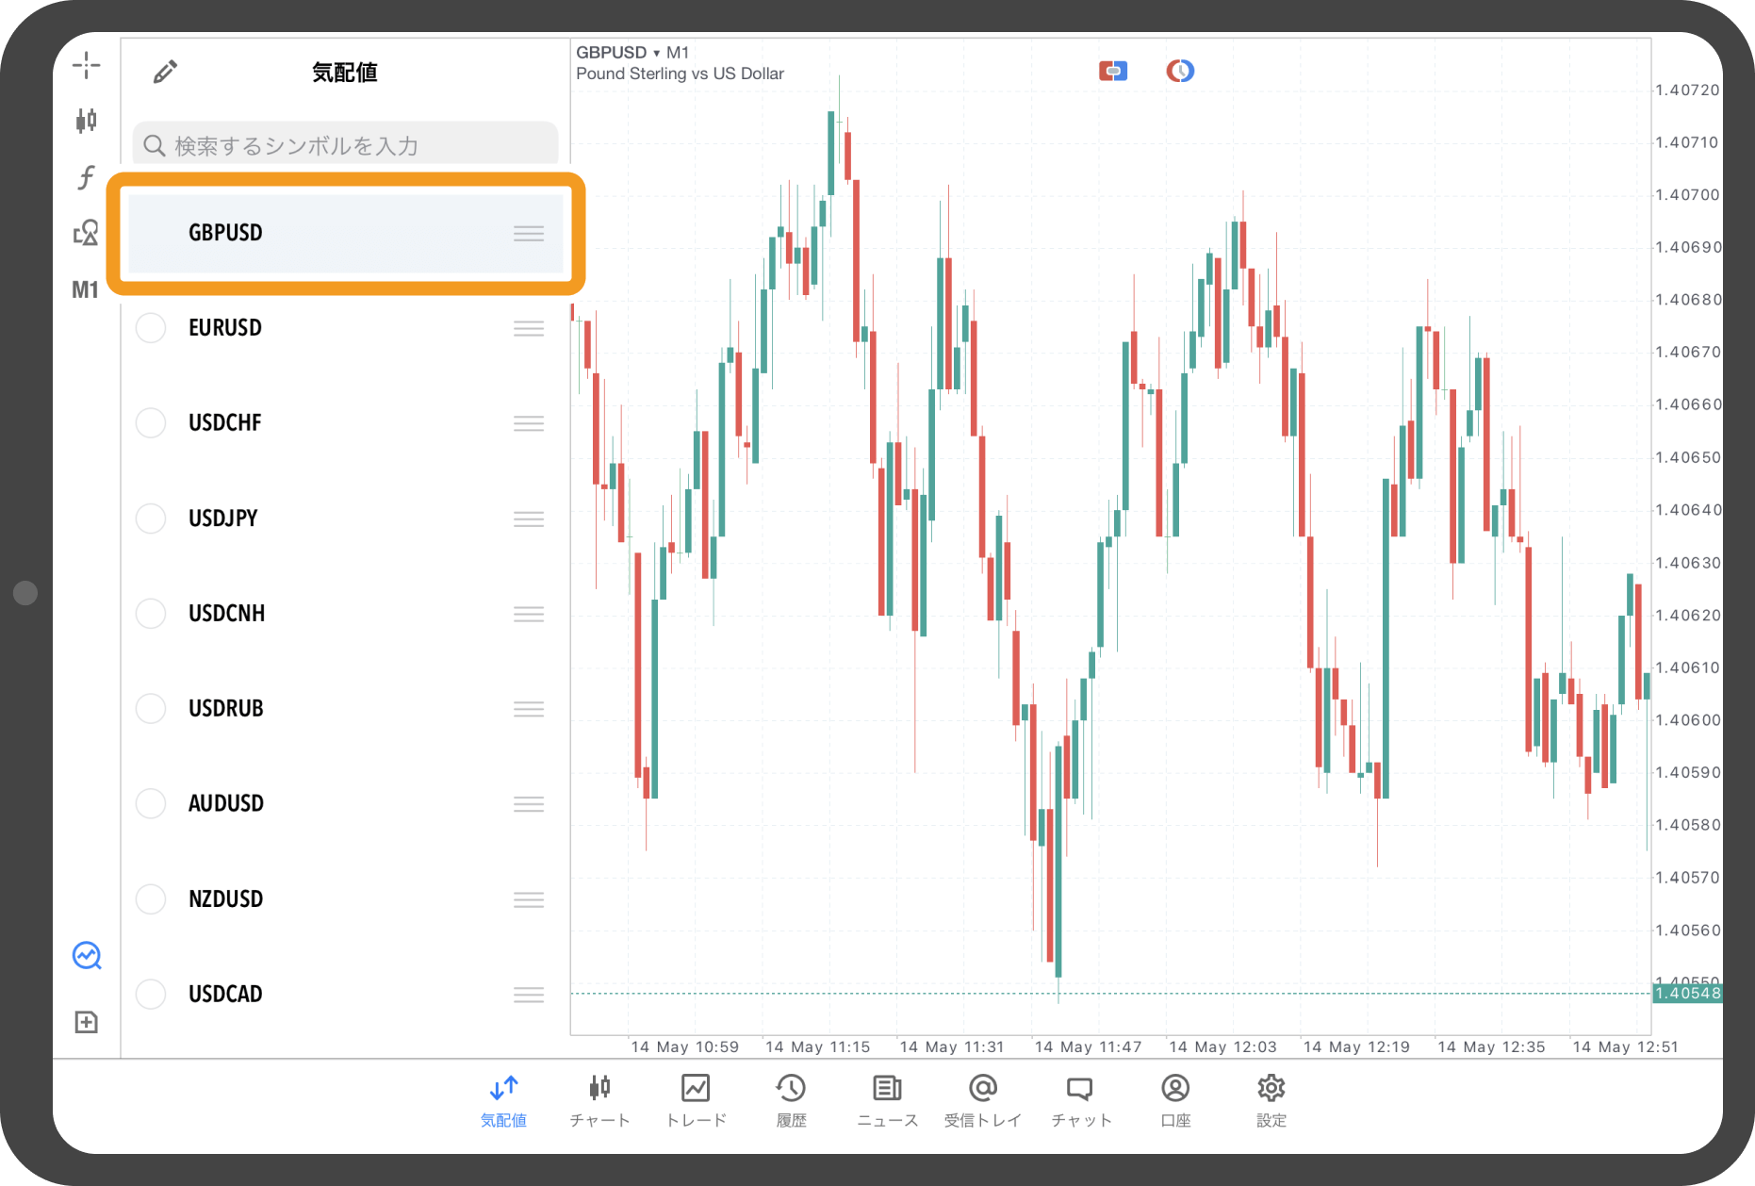This screenshot has height=1186, width=1755.
Task: Click the USDCHF reorder handle
Action: click(x=529, y=423)
